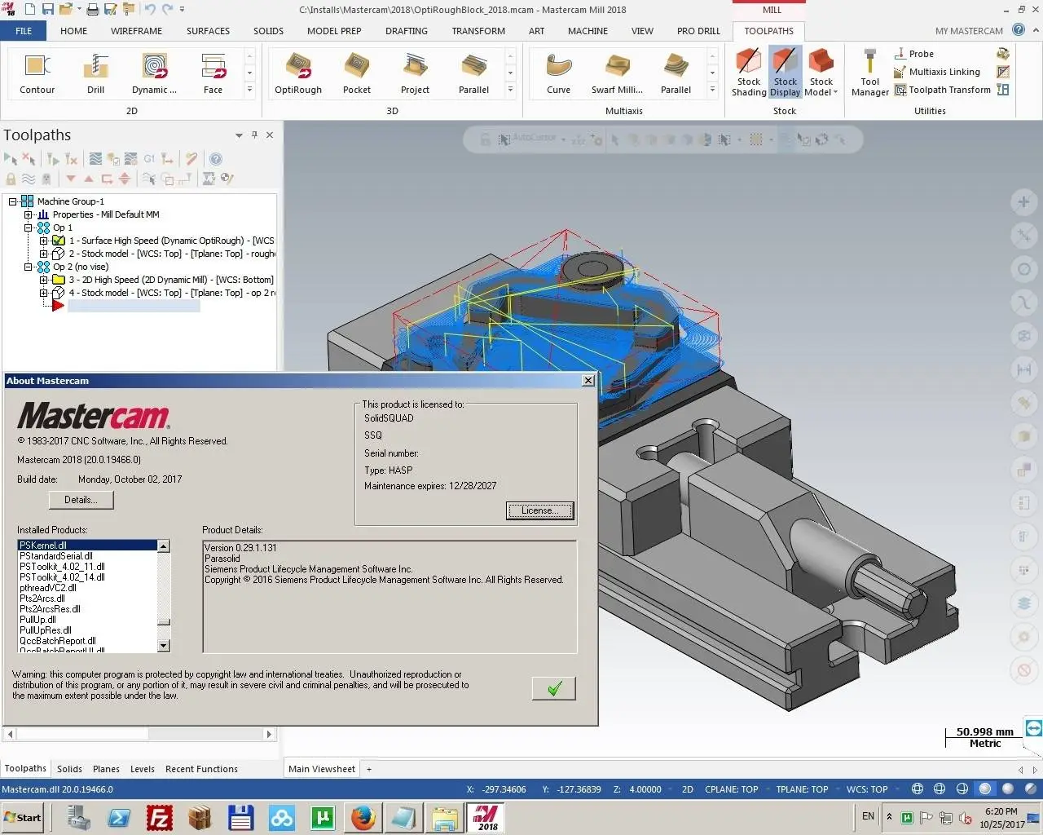Select the Pocket 3D toolpath
The height and width of the screenshot is (835, 1043).
[x=356, y=74]
